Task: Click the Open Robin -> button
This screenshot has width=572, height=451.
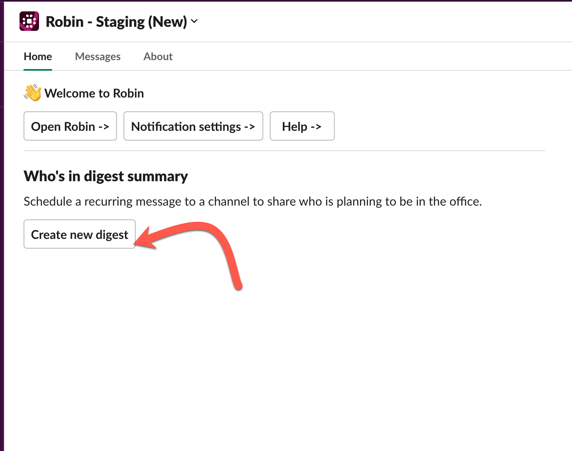Action: click(x=70, y=126)
